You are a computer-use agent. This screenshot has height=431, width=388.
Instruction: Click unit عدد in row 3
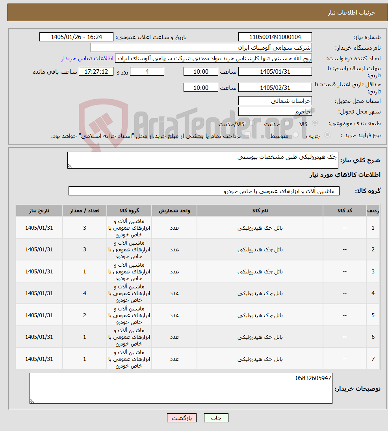[x=175, y=271]
